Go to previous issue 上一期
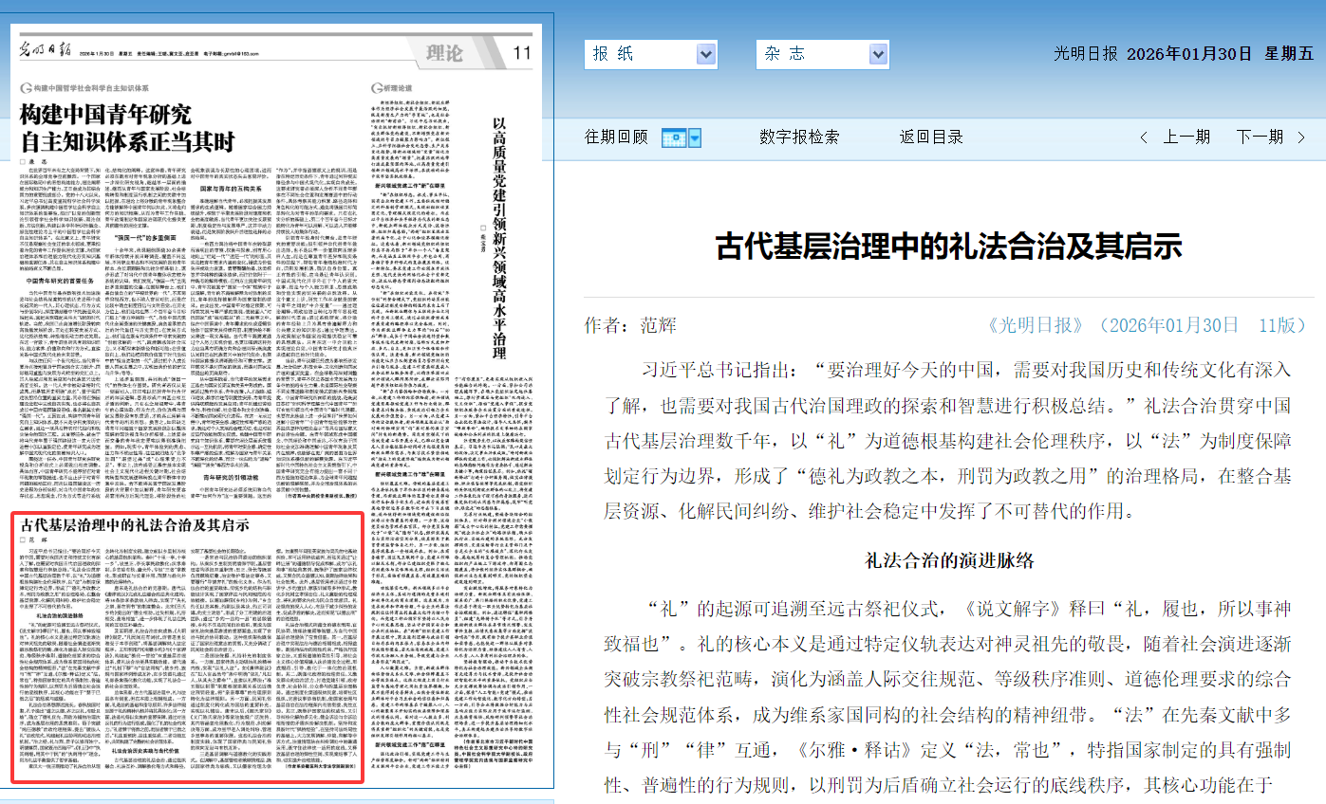 click(x=1186, y=137)
